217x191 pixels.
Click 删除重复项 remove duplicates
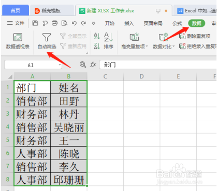pos(195,36)
